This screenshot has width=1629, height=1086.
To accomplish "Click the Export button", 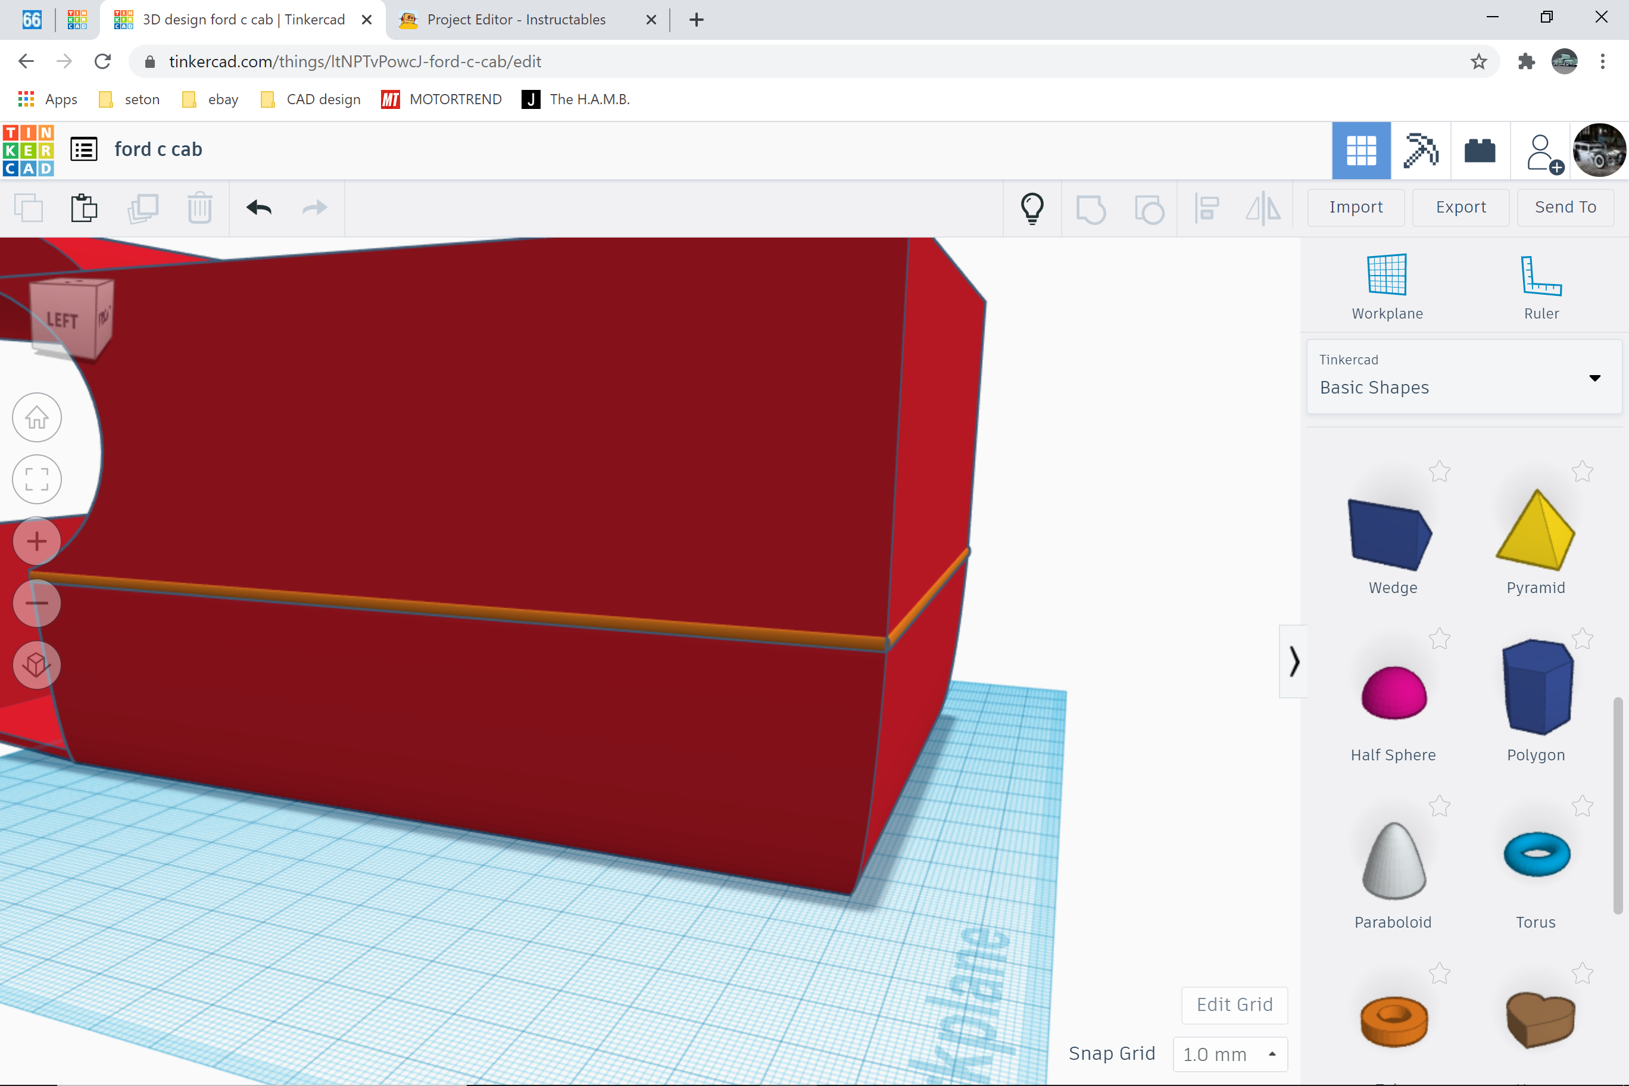I will [x=1461, y=207].
